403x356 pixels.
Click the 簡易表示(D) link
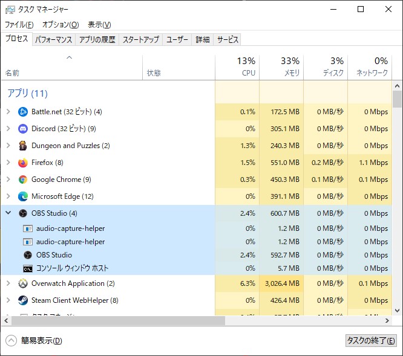pyautogui.click(x=42, y=341)
